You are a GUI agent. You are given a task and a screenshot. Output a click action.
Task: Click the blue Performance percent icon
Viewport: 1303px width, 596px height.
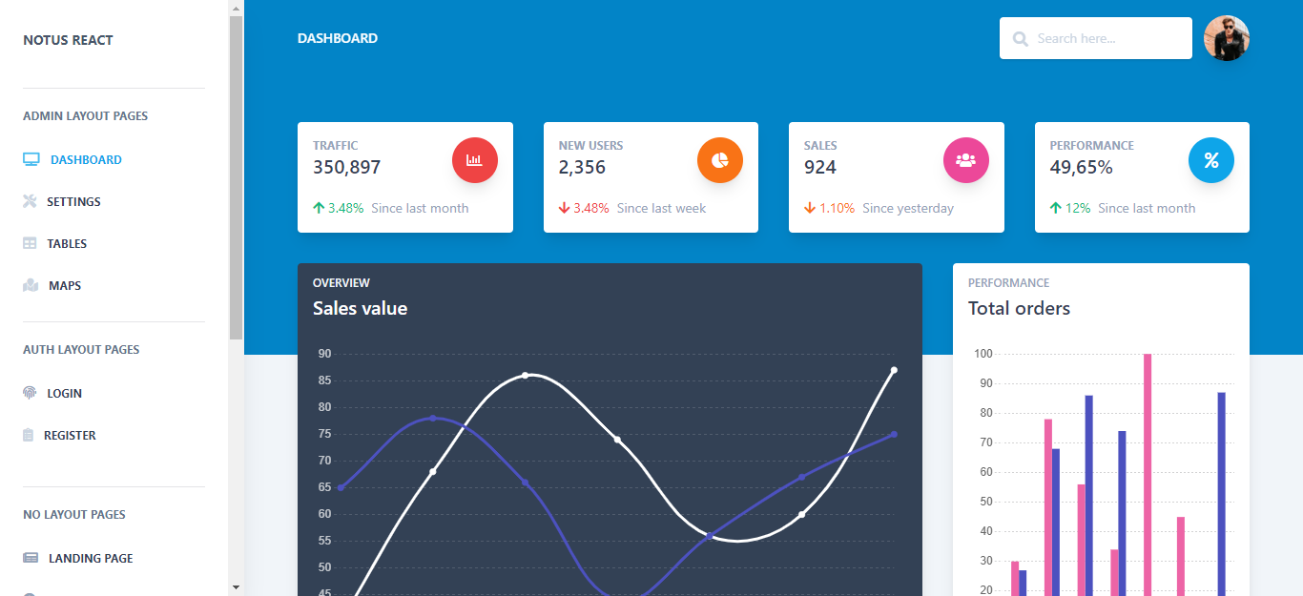tap(1211, 160)
